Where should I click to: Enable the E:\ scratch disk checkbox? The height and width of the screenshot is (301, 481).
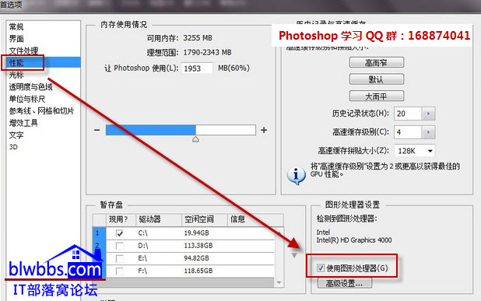point(120,258)
